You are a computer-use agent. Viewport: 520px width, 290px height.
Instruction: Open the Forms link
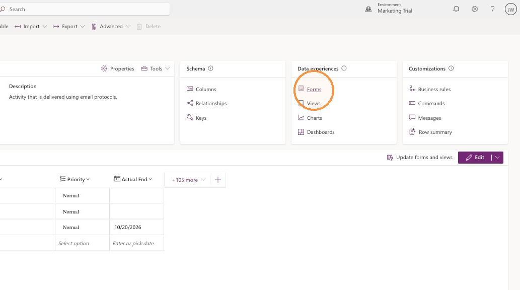point(314,89)
